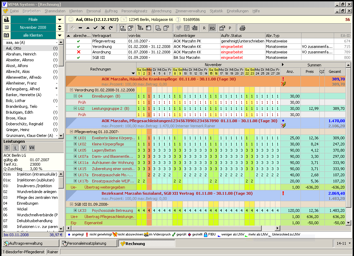Toggle the D filter under Leistungen
The height and width of the screenshot is (256, 354).
7,148
